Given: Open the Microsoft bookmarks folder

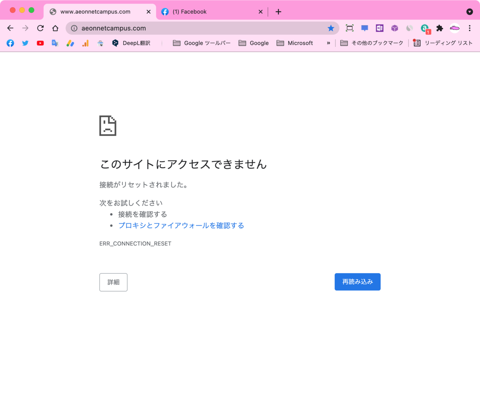Looking at the screenshot, I should point(295,43).
